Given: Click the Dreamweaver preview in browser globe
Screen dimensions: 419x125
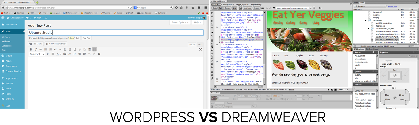Looking at the screenshot, I should tap(263, 8).
